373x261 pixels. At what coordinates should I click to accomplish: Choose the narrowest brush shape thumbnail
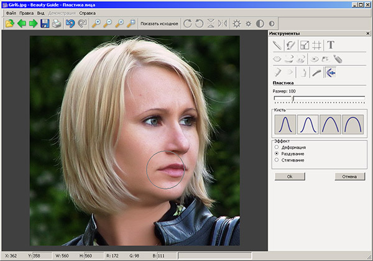coord(285,124)
